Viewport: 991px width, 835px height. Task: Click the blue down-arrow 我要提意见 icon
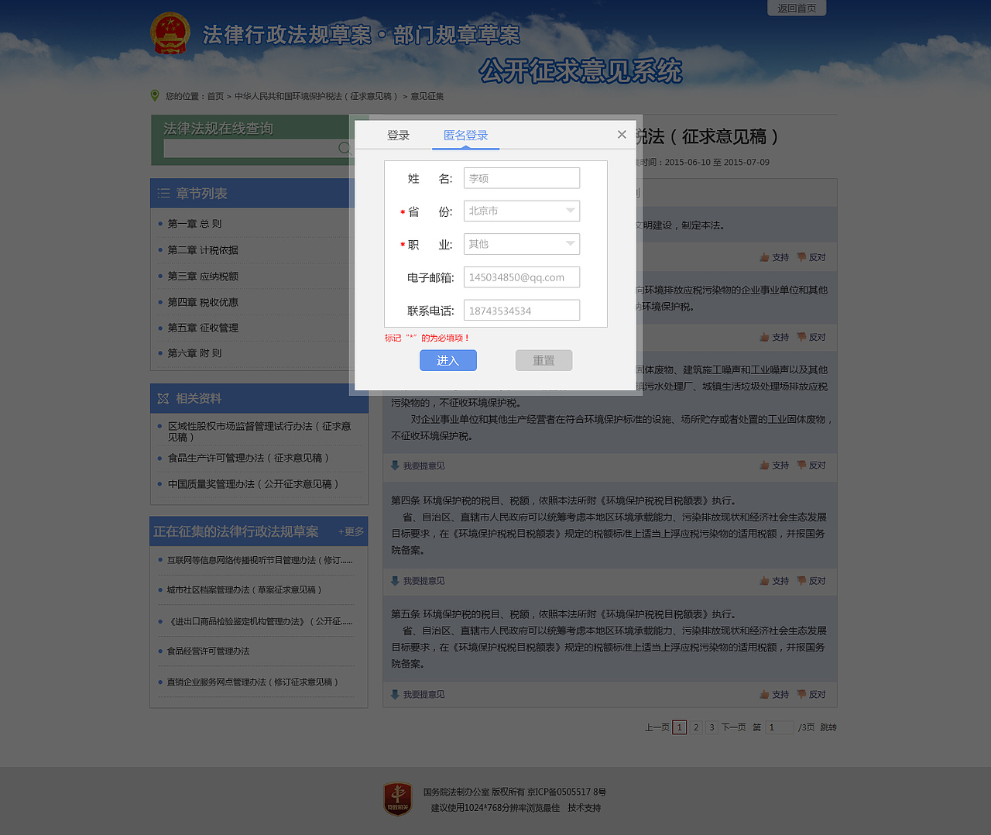click(x=395, y=466)
